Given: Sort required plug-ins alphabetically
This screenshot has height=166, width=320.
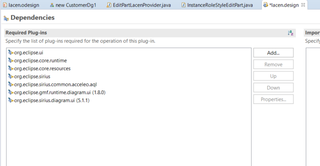Looking at the screenshot, I should (290, 33).
